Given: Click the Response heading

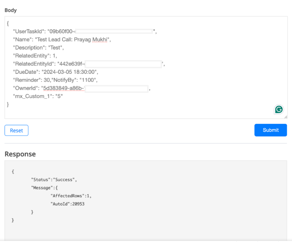Looking at the screenshot, I should click(20, 154).
